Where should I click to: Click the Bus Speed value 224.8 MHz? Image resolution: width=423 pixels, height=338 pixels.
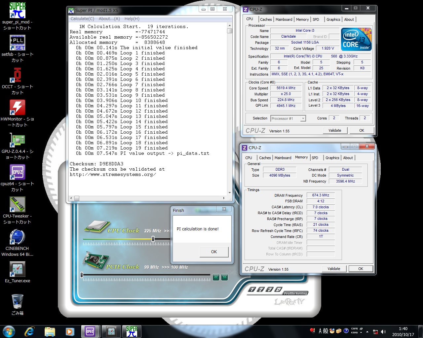tap(286, 100)
